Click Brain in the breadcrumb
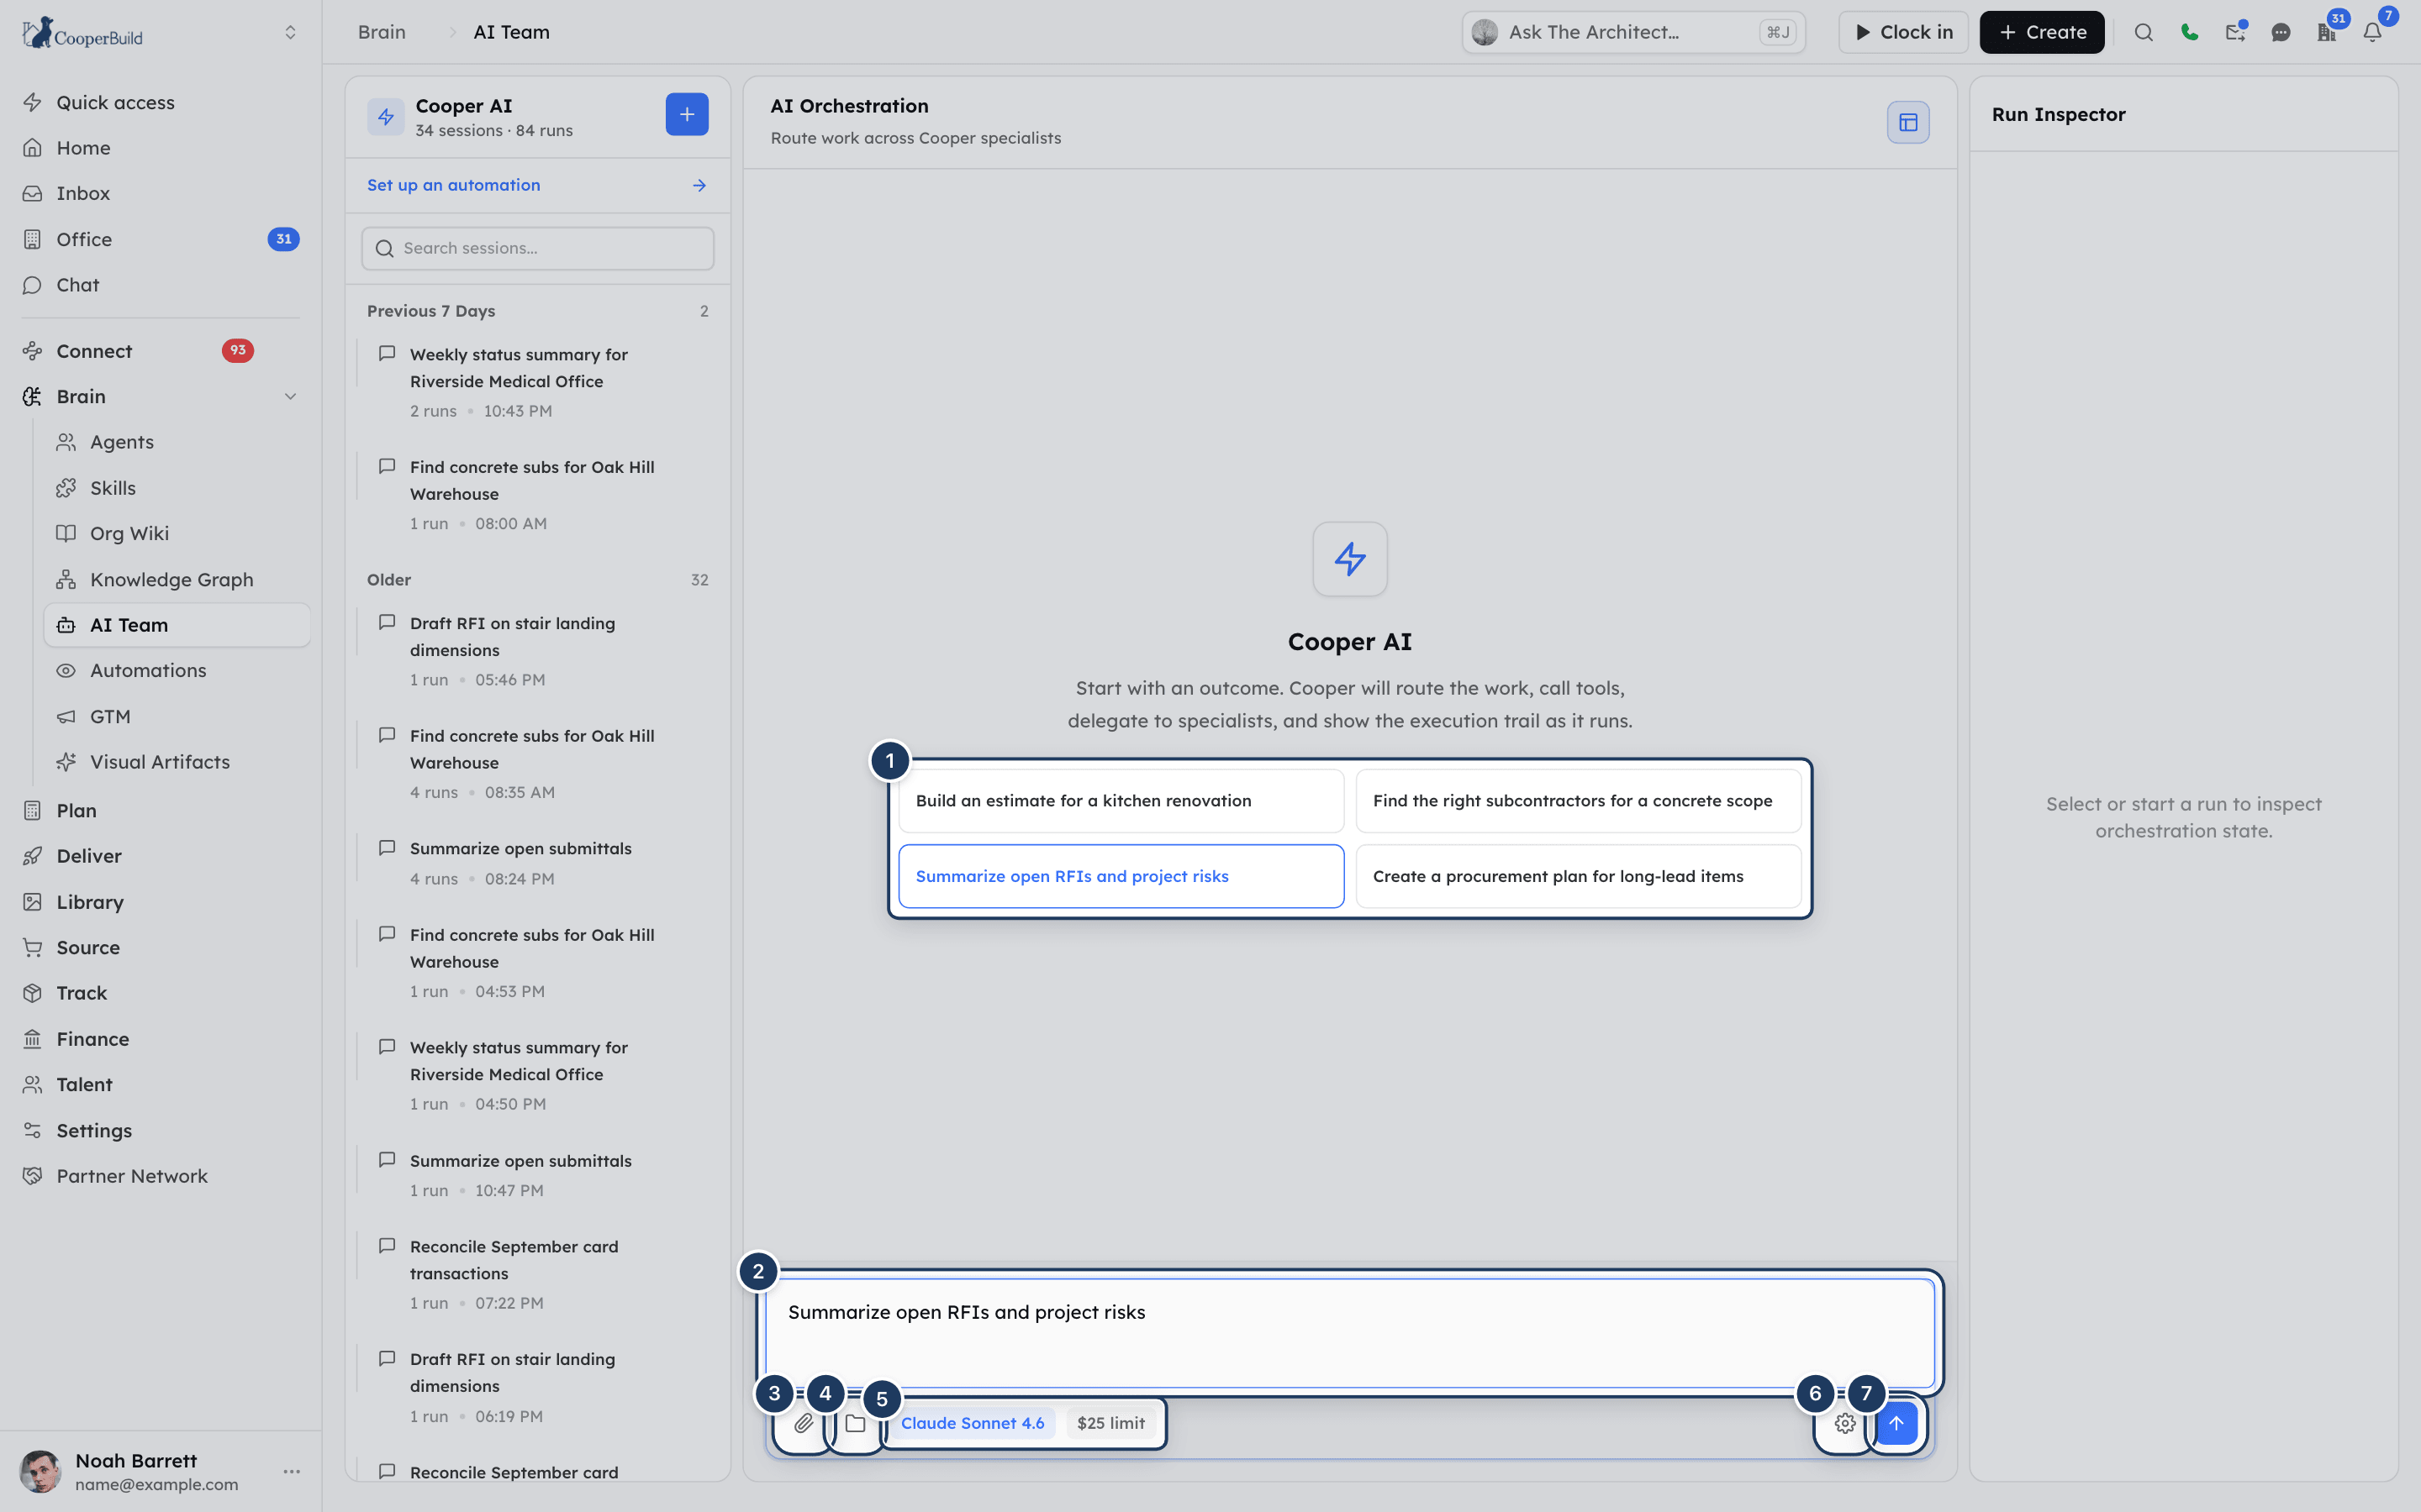Screen dimensions: 2421x1512 click(382, 32)
